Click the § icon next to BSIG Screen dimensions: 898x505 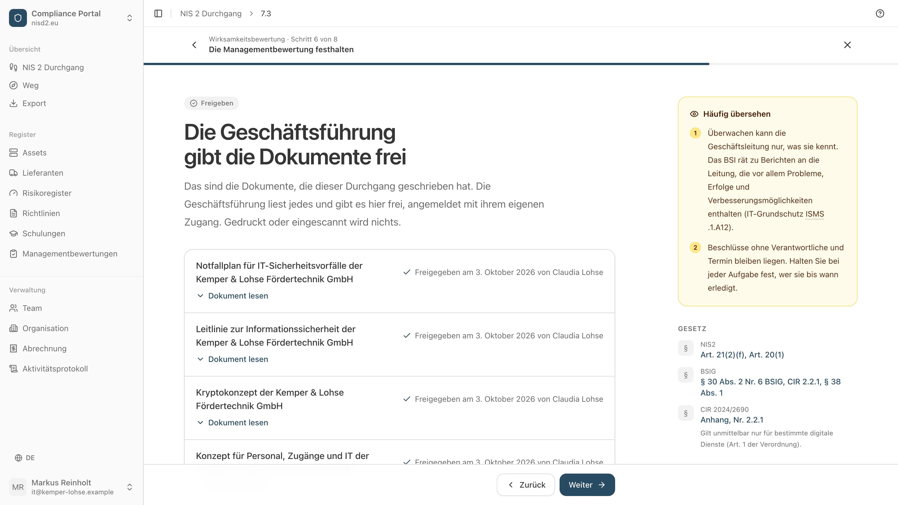pyautogui.click(x=686, y=375)
